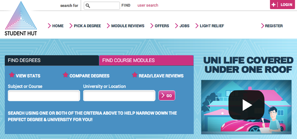The image size is (297, 139).
Task: Click the LOGIN button
Action: 282,5
